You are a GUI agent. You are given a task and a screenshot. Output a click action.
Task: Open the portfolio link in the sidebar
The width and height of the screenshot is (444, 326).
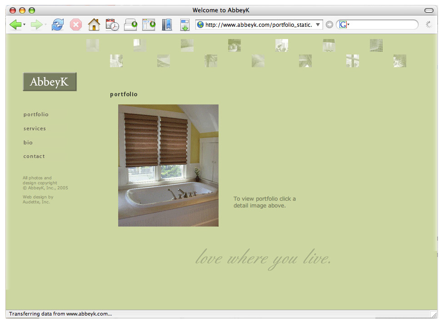point(36,114)
